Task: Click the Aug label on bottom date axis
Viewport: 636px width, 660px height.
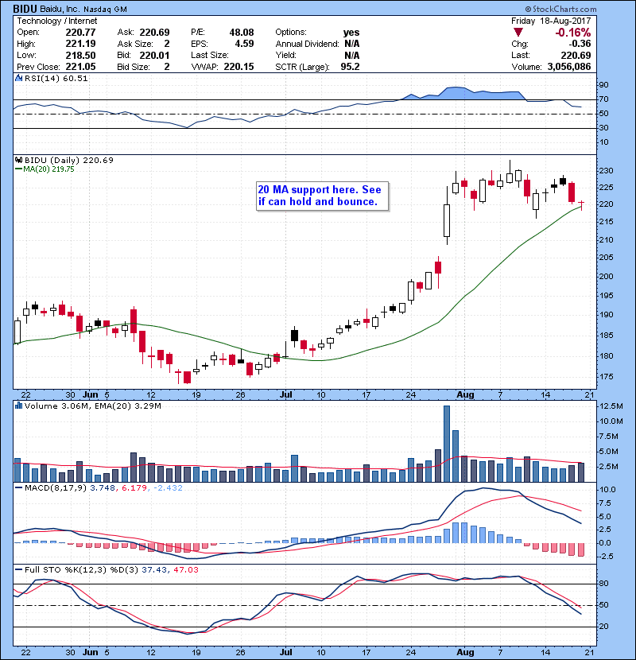Action: click(x=466, y=652)
